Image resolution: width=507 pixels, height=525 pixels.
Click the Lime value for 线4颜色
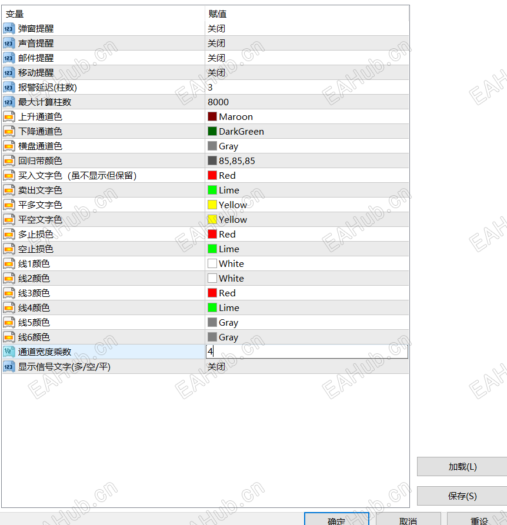click(229, 307)
